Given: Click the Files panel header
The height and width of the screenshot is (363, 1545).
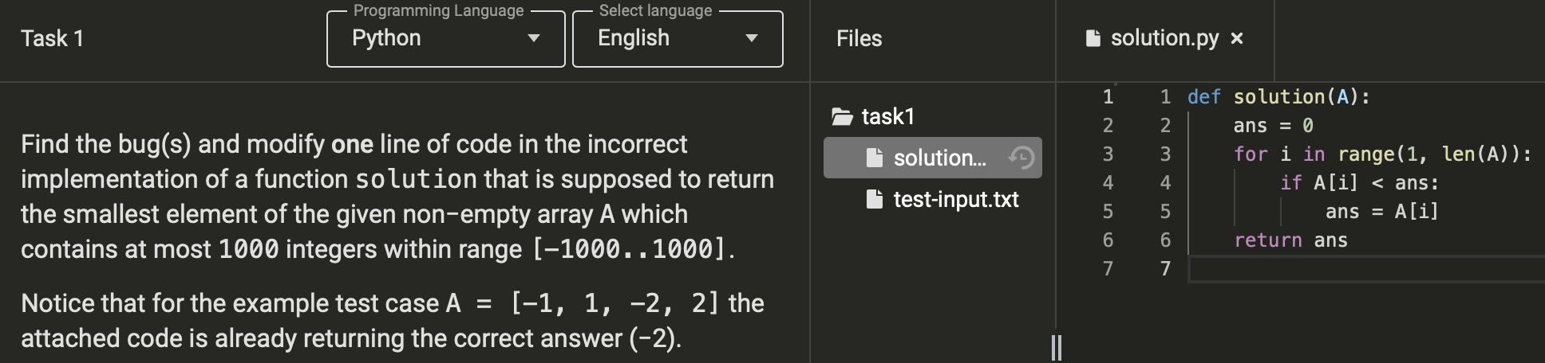Looking at the screenshot, I should pos(859,38).
